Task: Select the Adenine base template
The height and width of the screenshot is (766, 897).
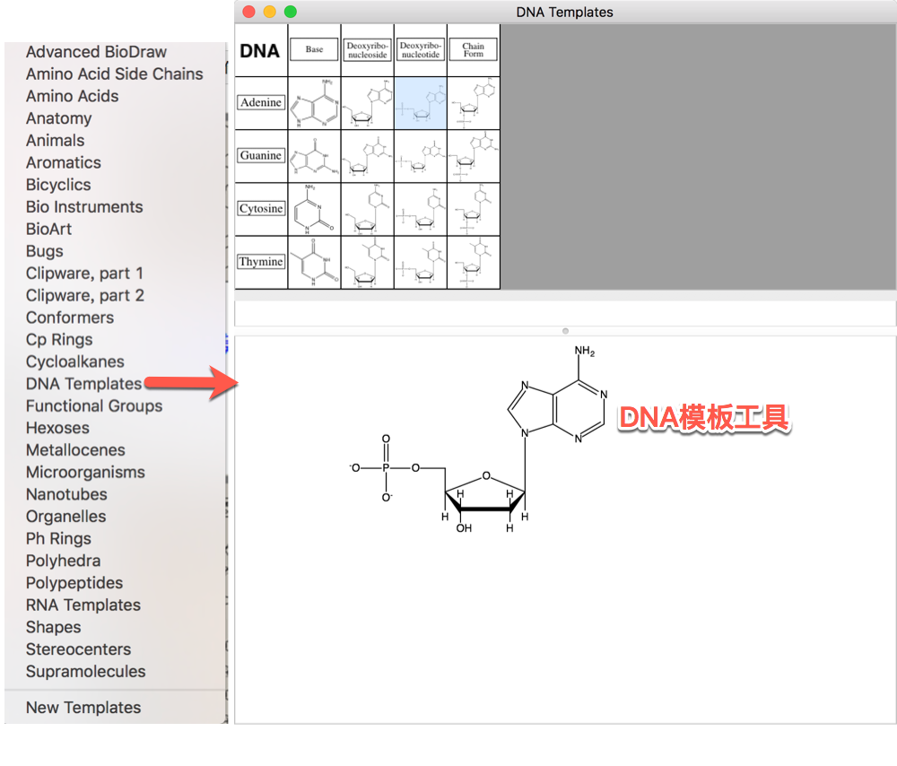Action: point(314,103)
